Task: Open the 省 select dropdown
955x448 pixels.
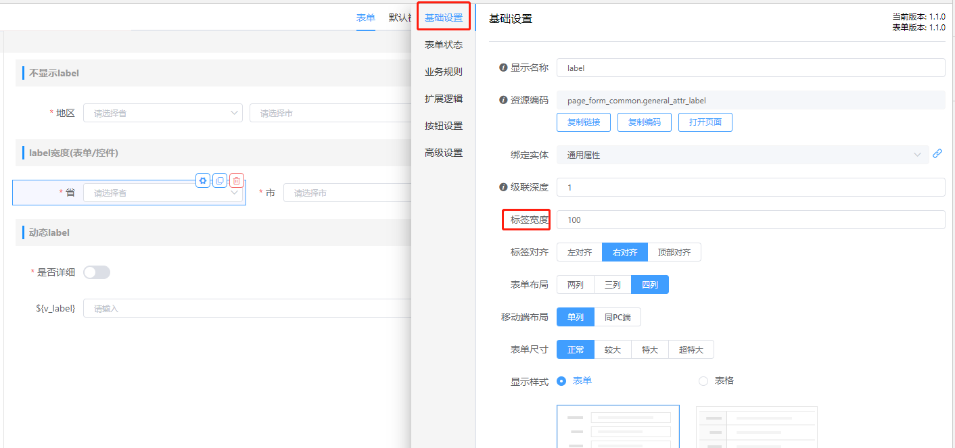Action: point(162,193)
